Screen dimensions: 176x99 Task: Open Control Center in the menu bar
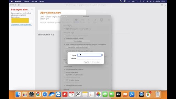[x=147, y=1]
